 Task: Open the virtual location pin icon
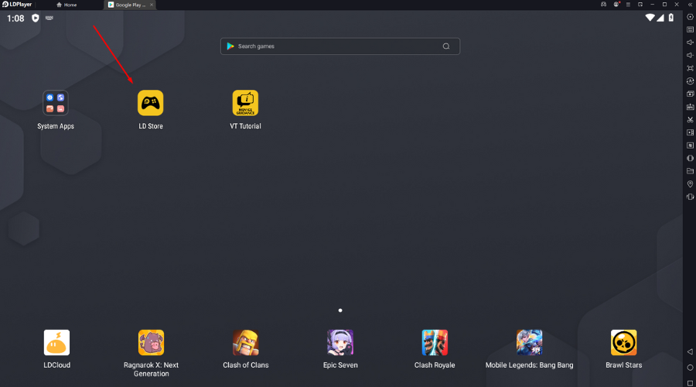click(691, 184)
